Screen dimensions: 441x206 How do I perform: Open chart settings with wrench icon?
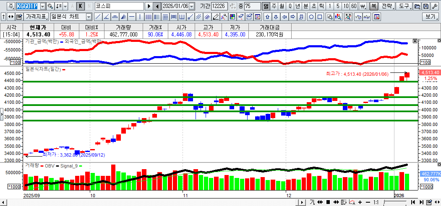point(434,6)
